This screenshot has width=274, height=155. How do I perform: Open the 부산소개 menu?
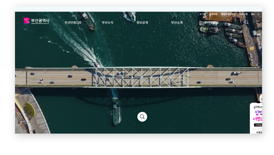(x=177, y=23)
